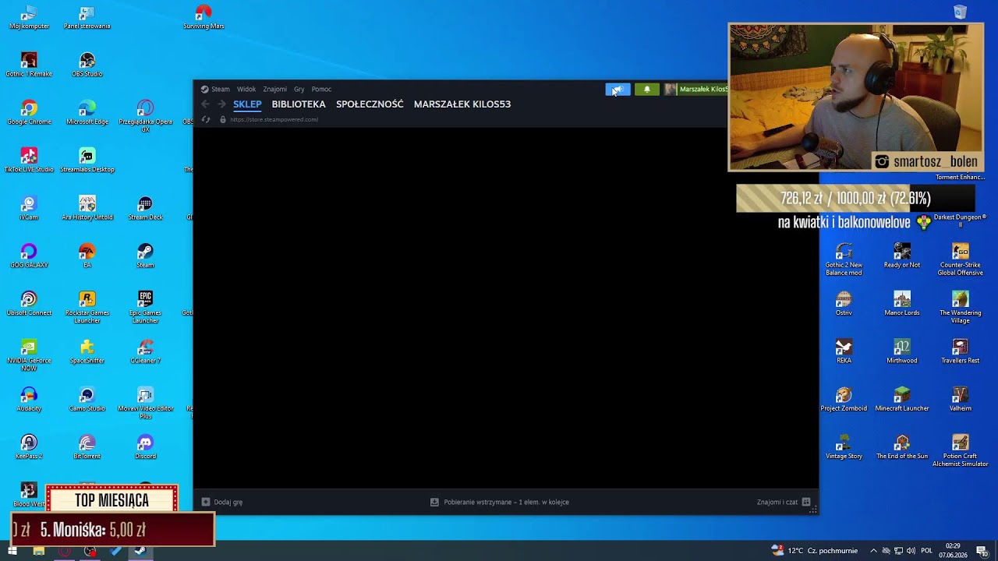Select the Potion Craft Alchemist Simulator icon

961,451
